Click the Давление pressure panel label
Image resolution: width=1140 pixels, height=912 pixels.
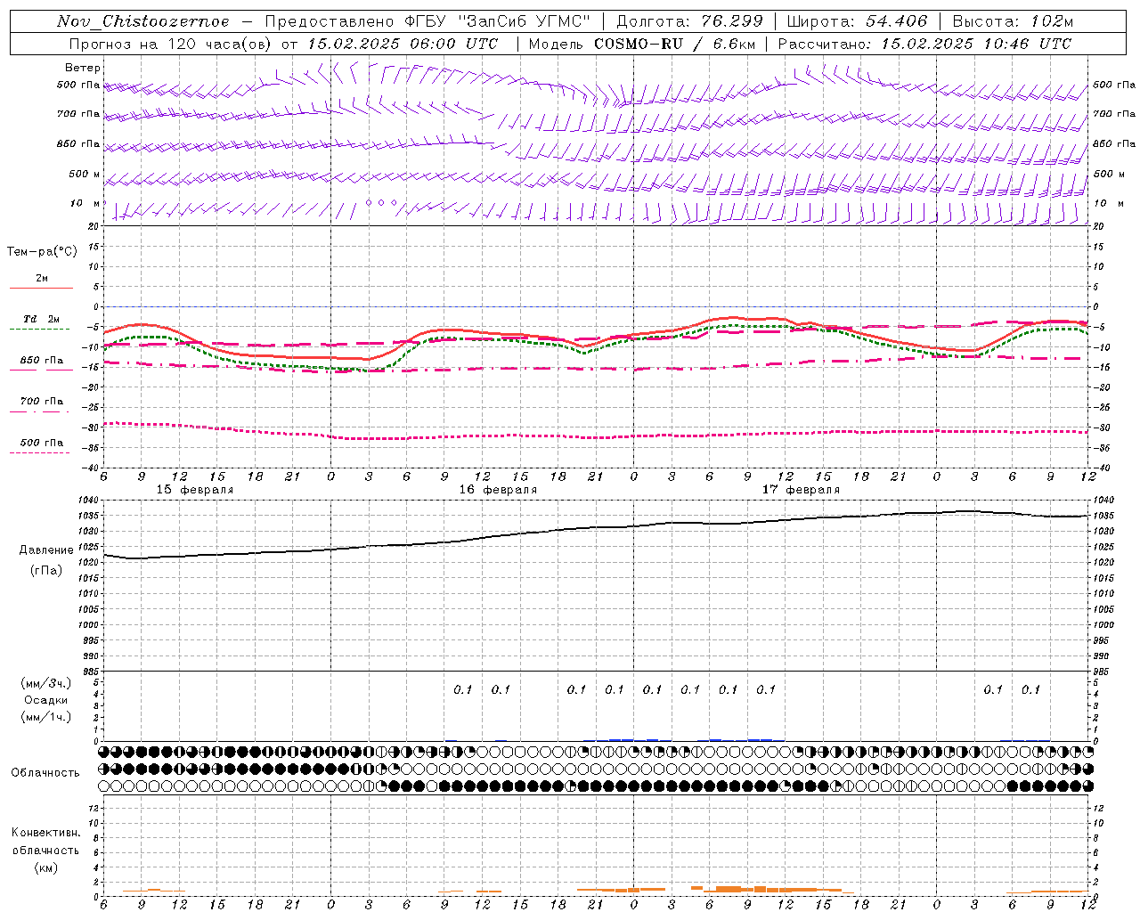click(x=46, y=550)
